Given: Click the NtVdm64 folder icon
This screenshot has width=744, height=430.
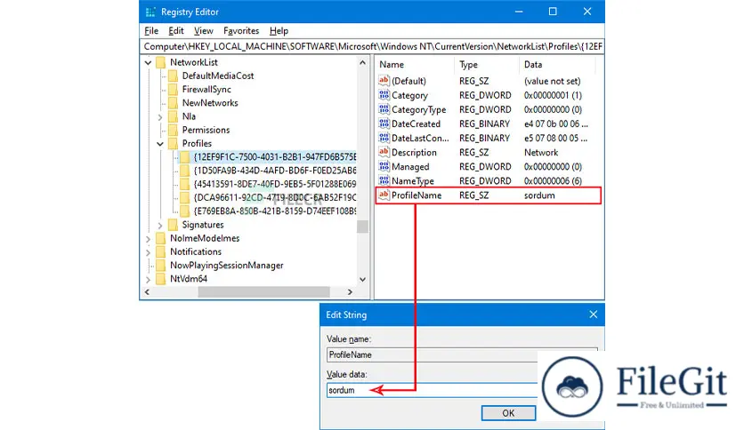Looking at the screenshot, I should [x=161, y=278].
